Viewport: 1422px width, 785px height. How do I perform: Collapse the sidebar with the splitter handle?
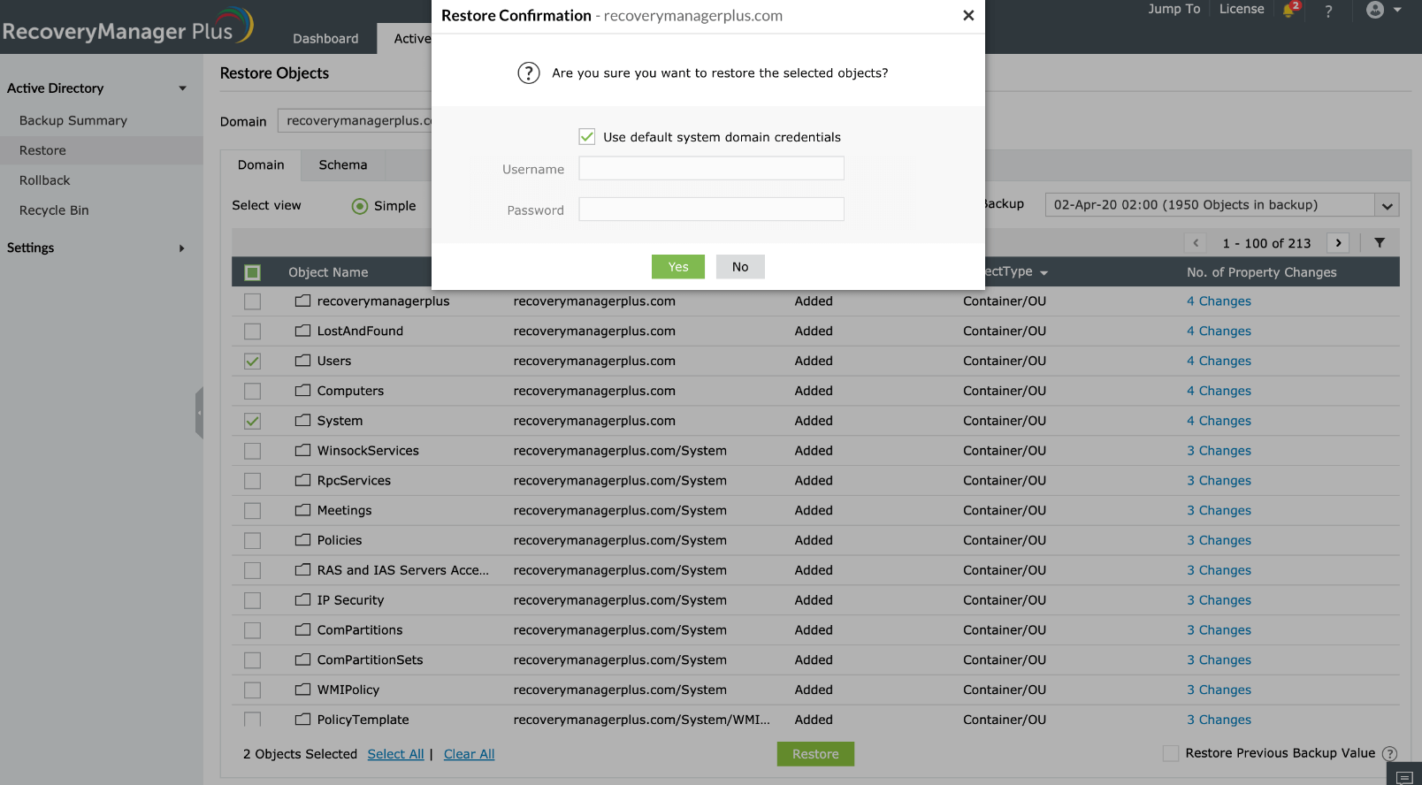click(x=199, y=413)
